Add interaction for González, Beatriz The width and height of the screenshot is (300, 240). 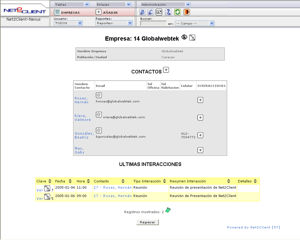200,135
